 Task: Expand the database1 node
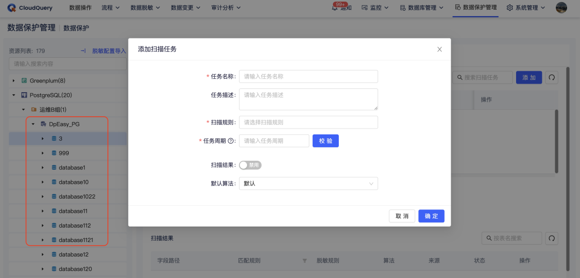click(42, 168)
